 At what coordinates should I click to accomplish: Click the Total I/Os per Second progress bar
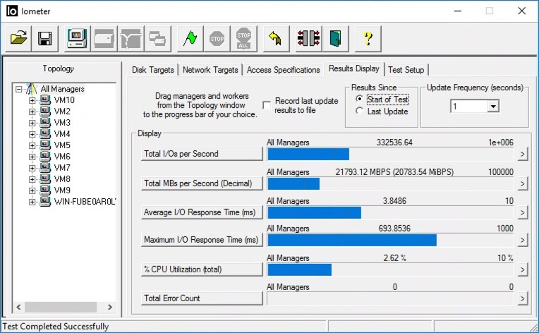pos(390,154)
